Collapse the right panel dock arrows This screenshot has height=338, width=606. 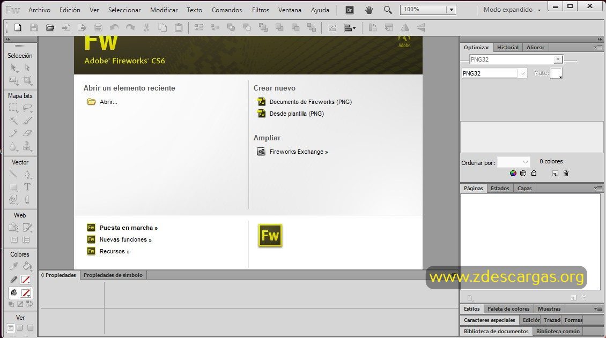tap(600, 39)
